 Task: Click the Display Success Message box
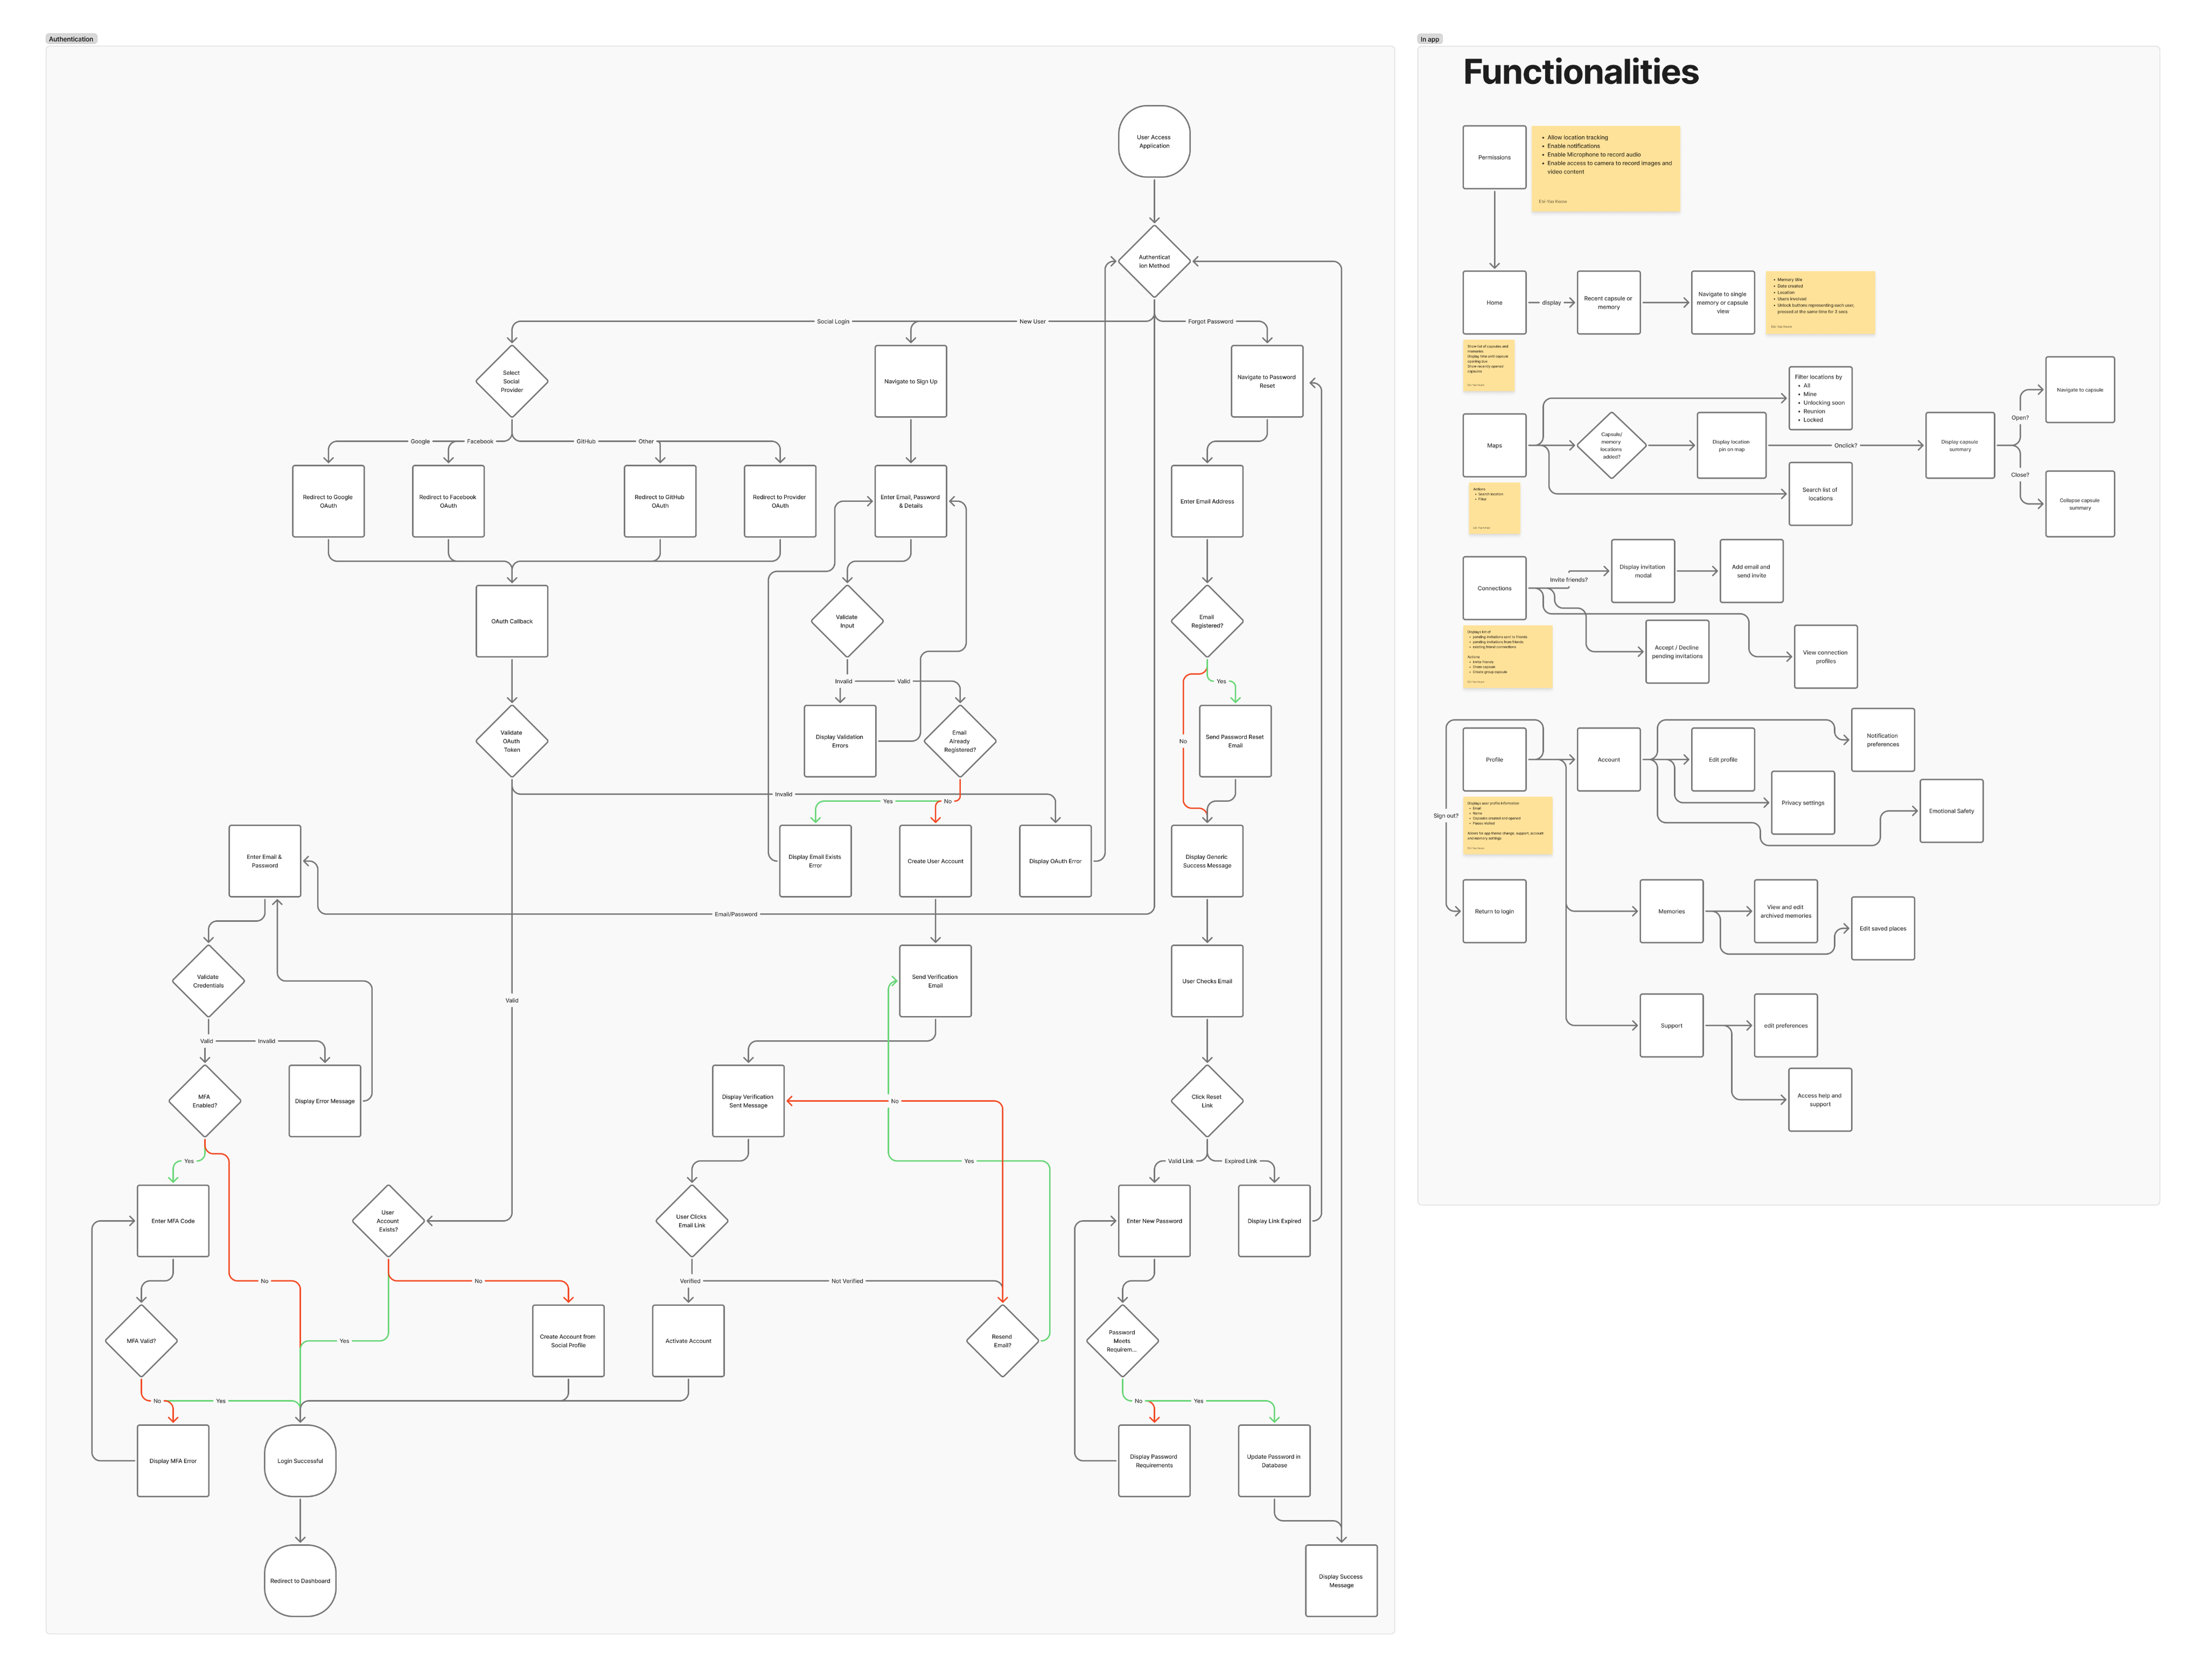pyautogui.click(x=1341, y=1581)
